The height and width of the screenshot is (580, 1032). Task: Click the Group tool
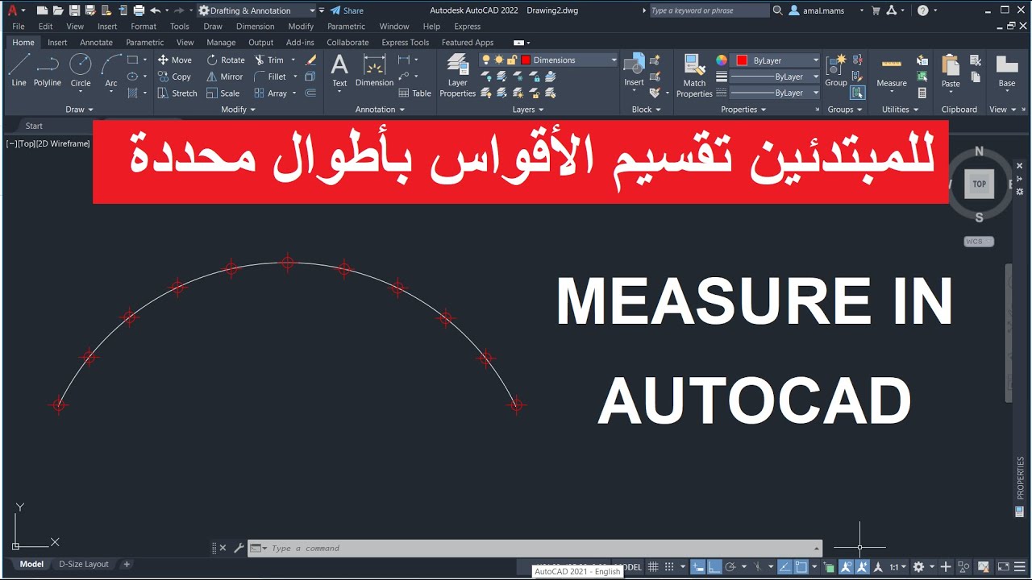[x=836, y=71]
